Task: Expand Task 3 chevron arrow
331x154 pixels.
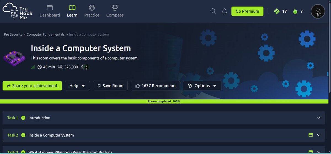Action: (319, 152)
